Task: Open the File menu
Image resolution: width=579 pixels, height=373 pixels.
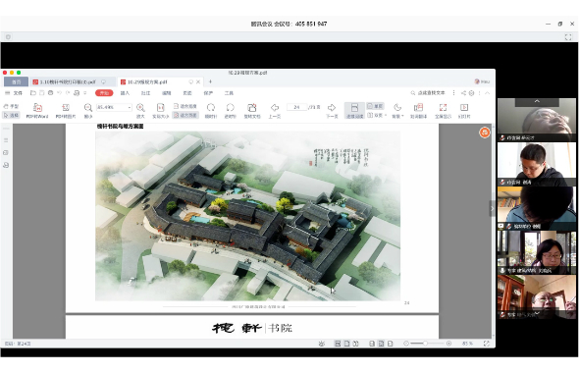Action: coord(14,93)
